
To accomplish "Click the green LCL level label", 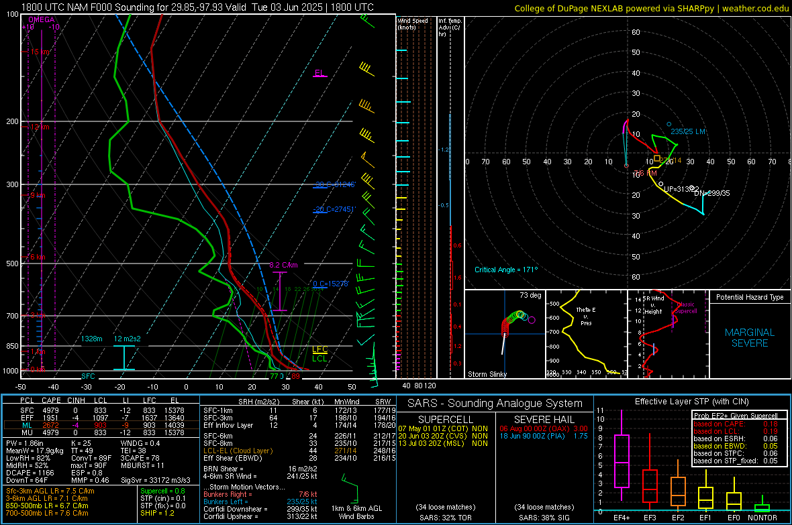I will (319, 358).
